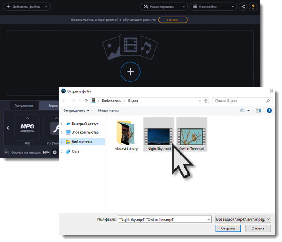Viewport: 282px width, 242px height.
Task: Expand the Упорядочить menu
Action: 76,111
